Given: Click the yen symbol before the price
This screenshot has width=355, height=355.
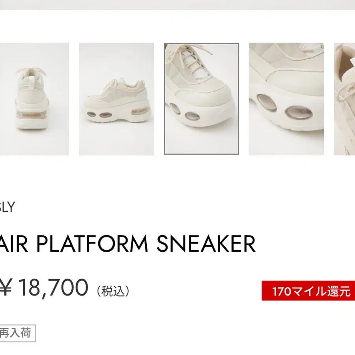Looking at the screenshot, I should (x=6, y=288).
